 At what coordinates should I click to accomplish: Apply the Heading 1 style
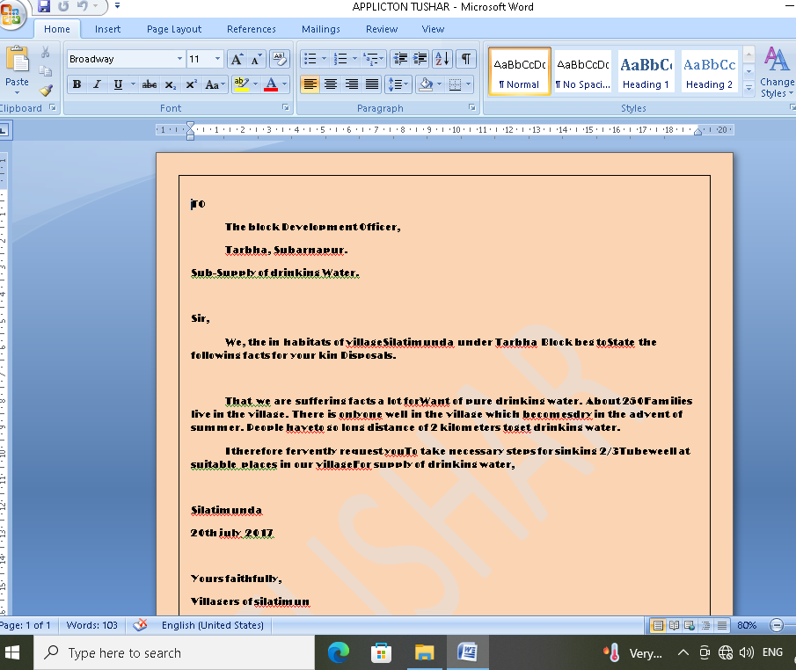click(x=646, y=72)
